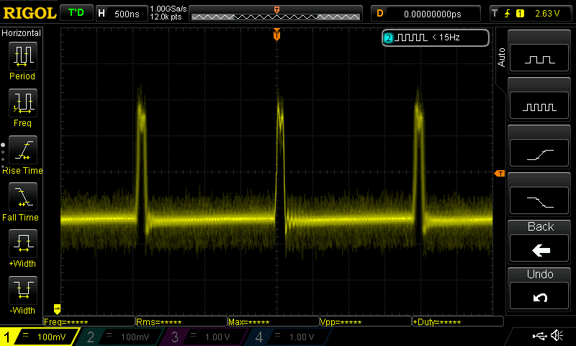The width and height of the screenshot is (576, 346).
Task: Select the +Width measurement icon
Action: [x=23, y=244]
